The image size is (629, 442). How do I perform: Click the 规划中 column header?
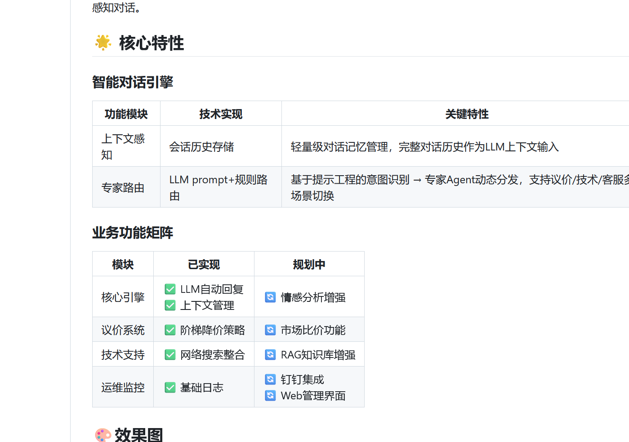pos(309,265)
